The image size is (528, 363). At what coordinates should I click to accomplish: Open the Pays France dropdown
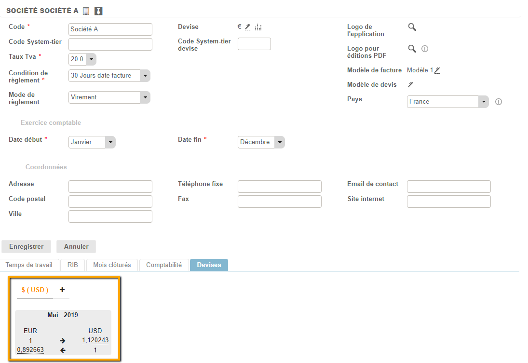(x=483, y=102)
